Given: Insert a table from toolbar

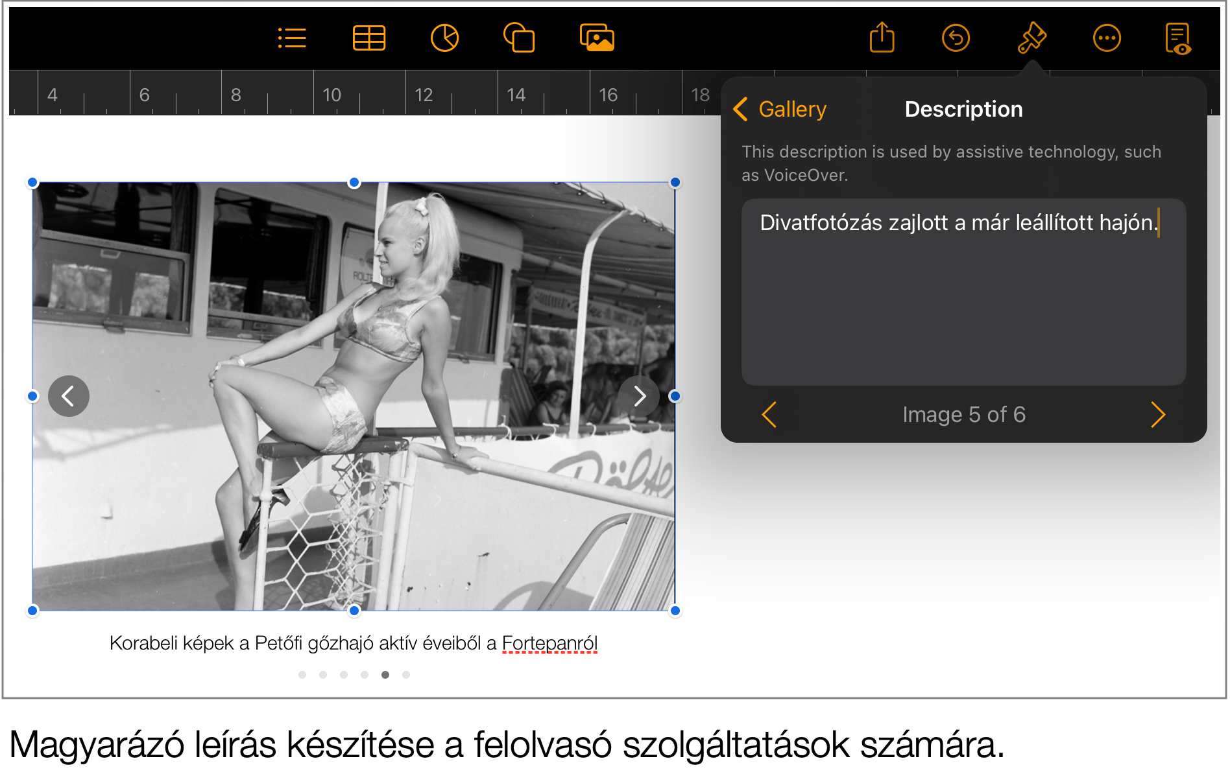Looking at the screenshot, I should [369, 38].
